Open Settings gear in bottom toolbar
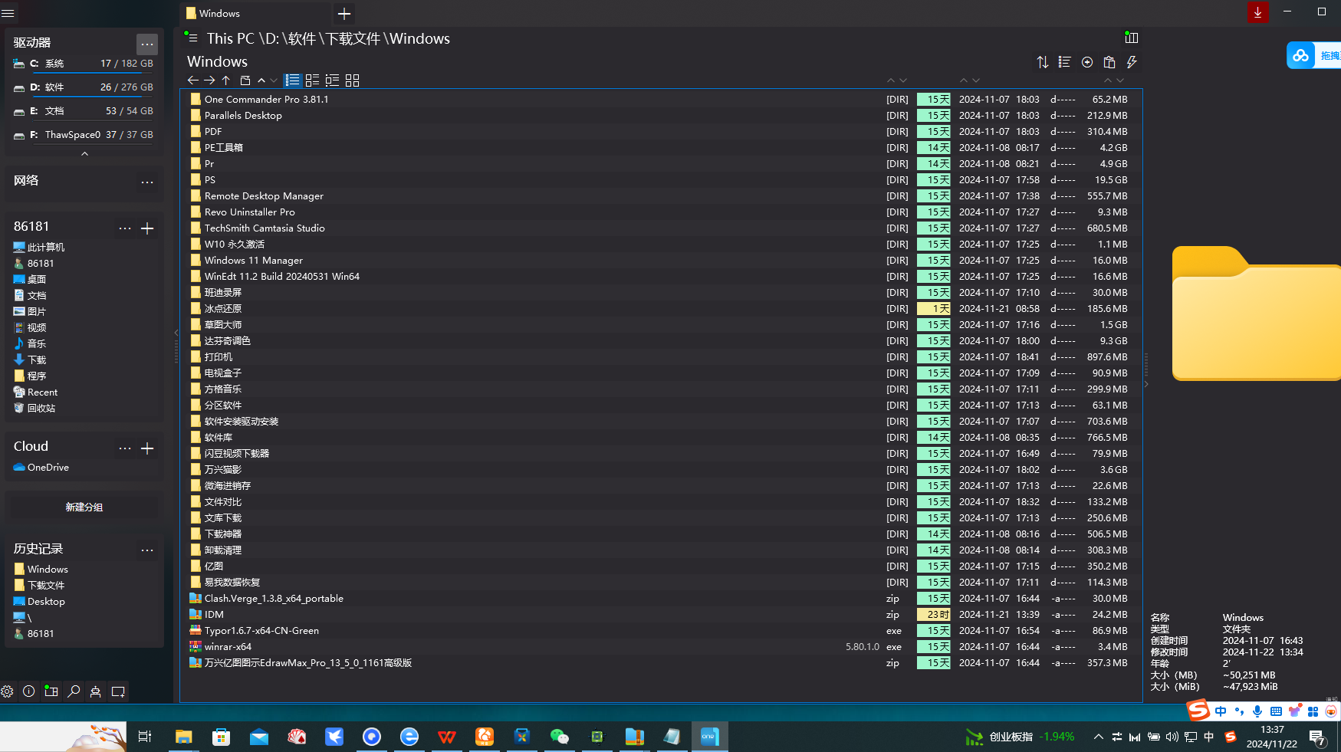 point(7,691)
